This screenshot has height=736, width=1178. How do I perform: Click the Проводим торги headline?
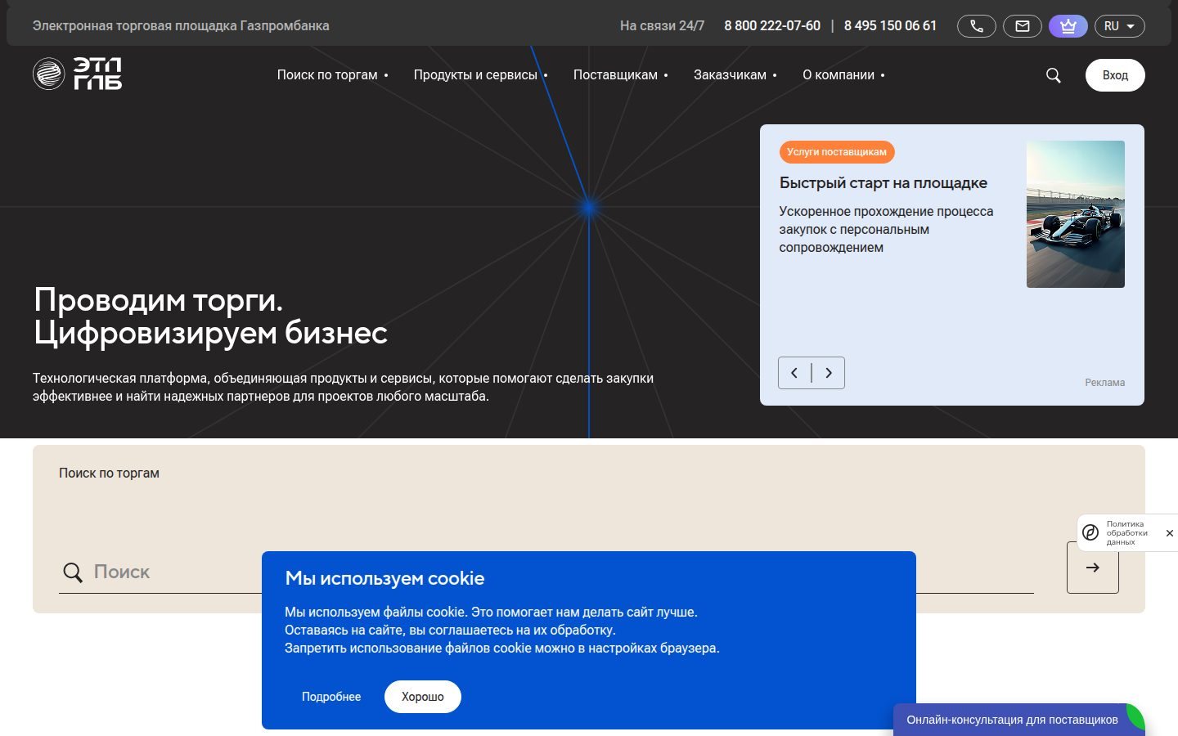pos(210,316)
